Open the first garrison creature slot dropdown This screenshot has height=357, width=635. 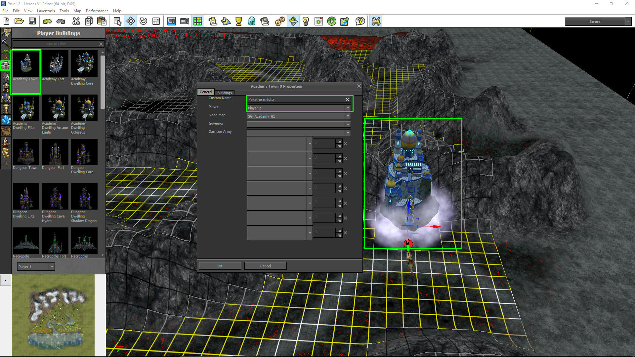click(x=310, y=144)
